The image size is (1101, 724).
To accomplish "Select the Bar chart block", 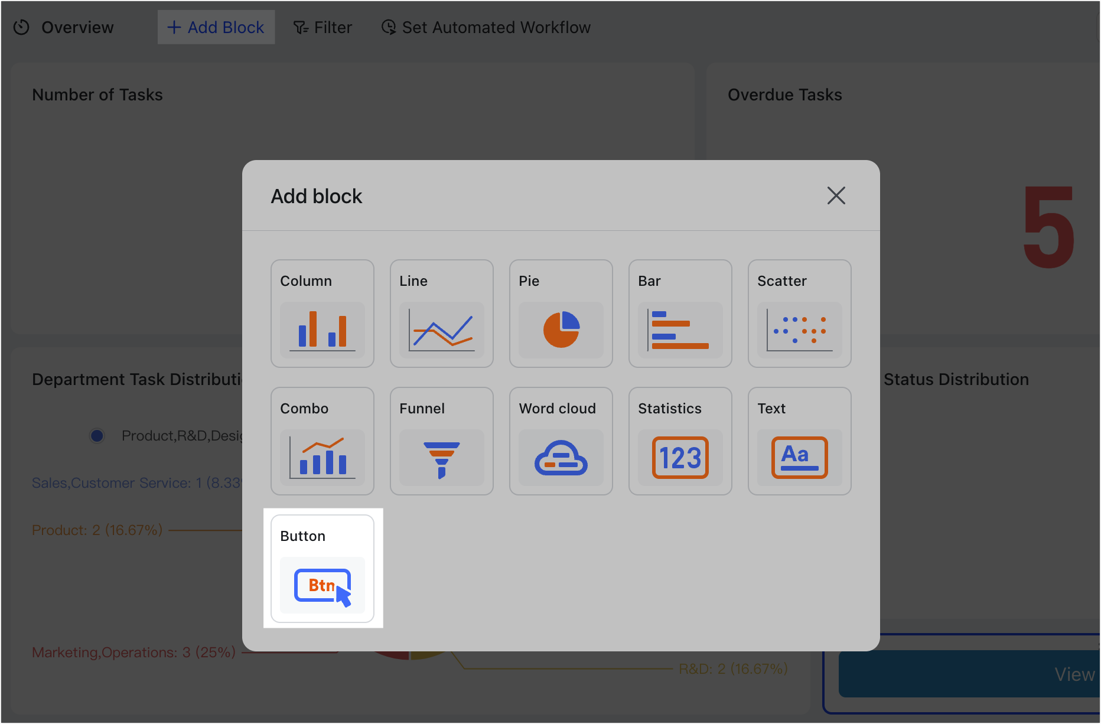I will pos(680,314).
